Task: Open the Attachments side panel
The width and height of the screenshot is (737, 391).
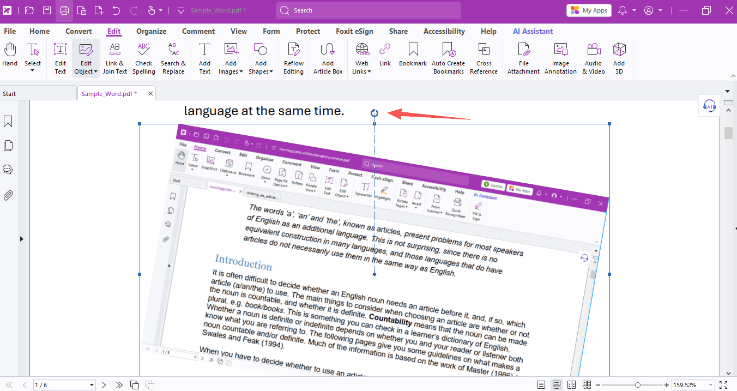Action: pyautogui.click(x=8, y=195)
